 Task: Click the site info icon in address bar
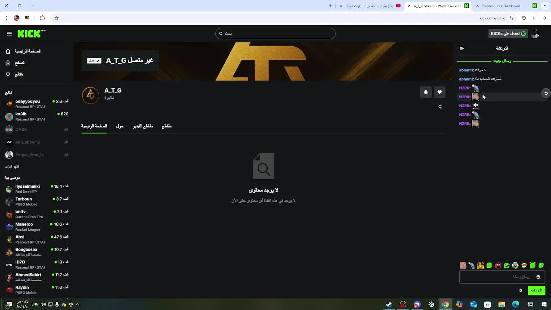(512, 18)
